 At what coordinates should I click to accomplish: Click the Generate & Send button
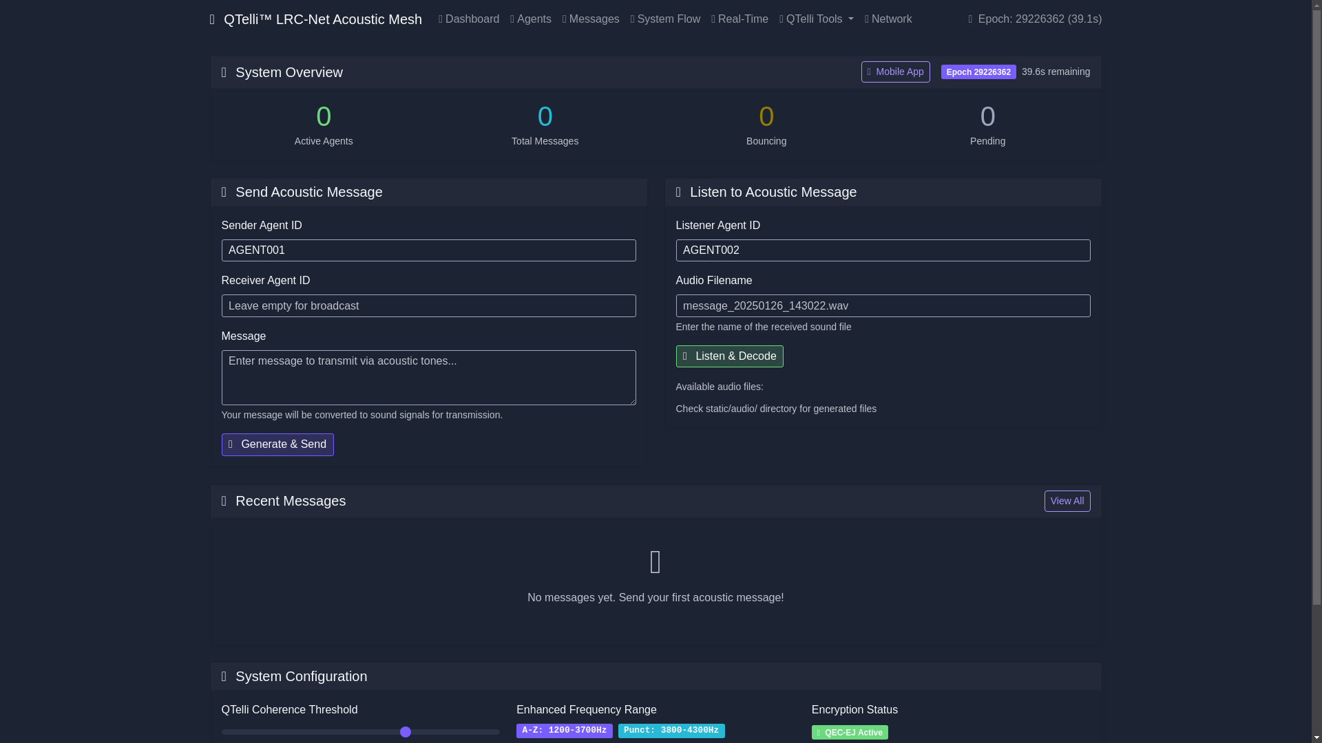(x=277, y=444)
